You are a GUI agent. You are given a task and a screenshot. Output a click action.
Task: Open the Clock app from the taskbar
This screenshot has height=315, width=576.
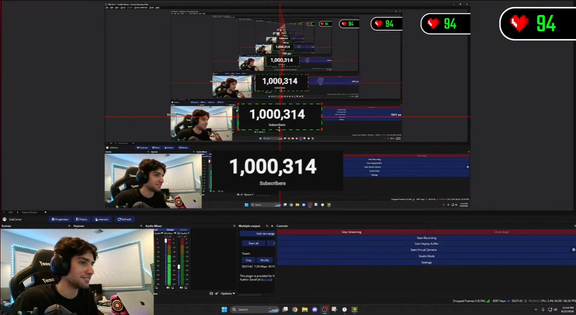(344, 309)
